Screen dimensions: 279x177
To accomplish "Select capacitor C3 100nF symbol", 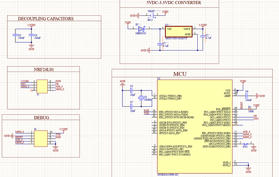I will click(x=15, y=35).
